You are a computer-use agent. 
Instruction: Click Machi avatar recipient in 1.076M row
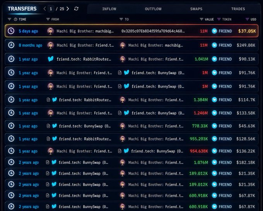[123, 163]
